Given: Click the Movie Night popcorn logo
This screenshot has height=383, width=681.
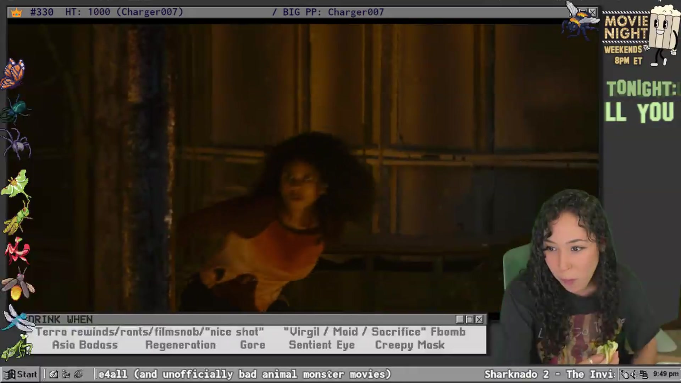Looking at the screenshot, I should (641, 35).
